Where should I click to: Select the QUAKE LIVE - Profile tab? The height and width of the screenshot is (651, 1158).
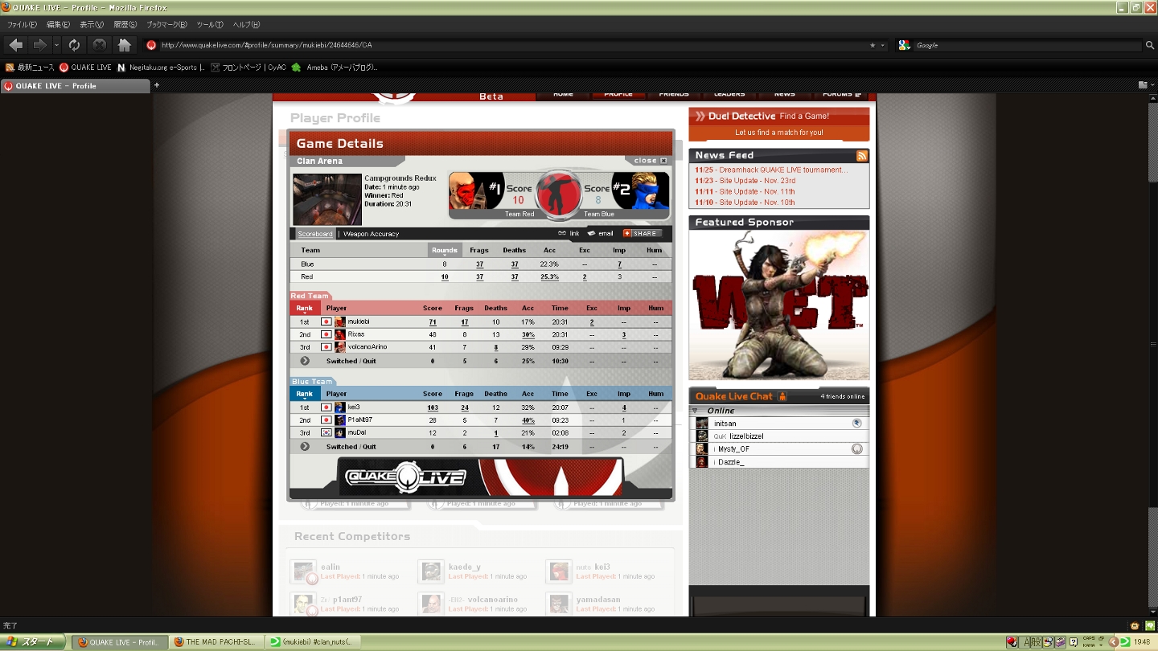click(x=75, y=86)
